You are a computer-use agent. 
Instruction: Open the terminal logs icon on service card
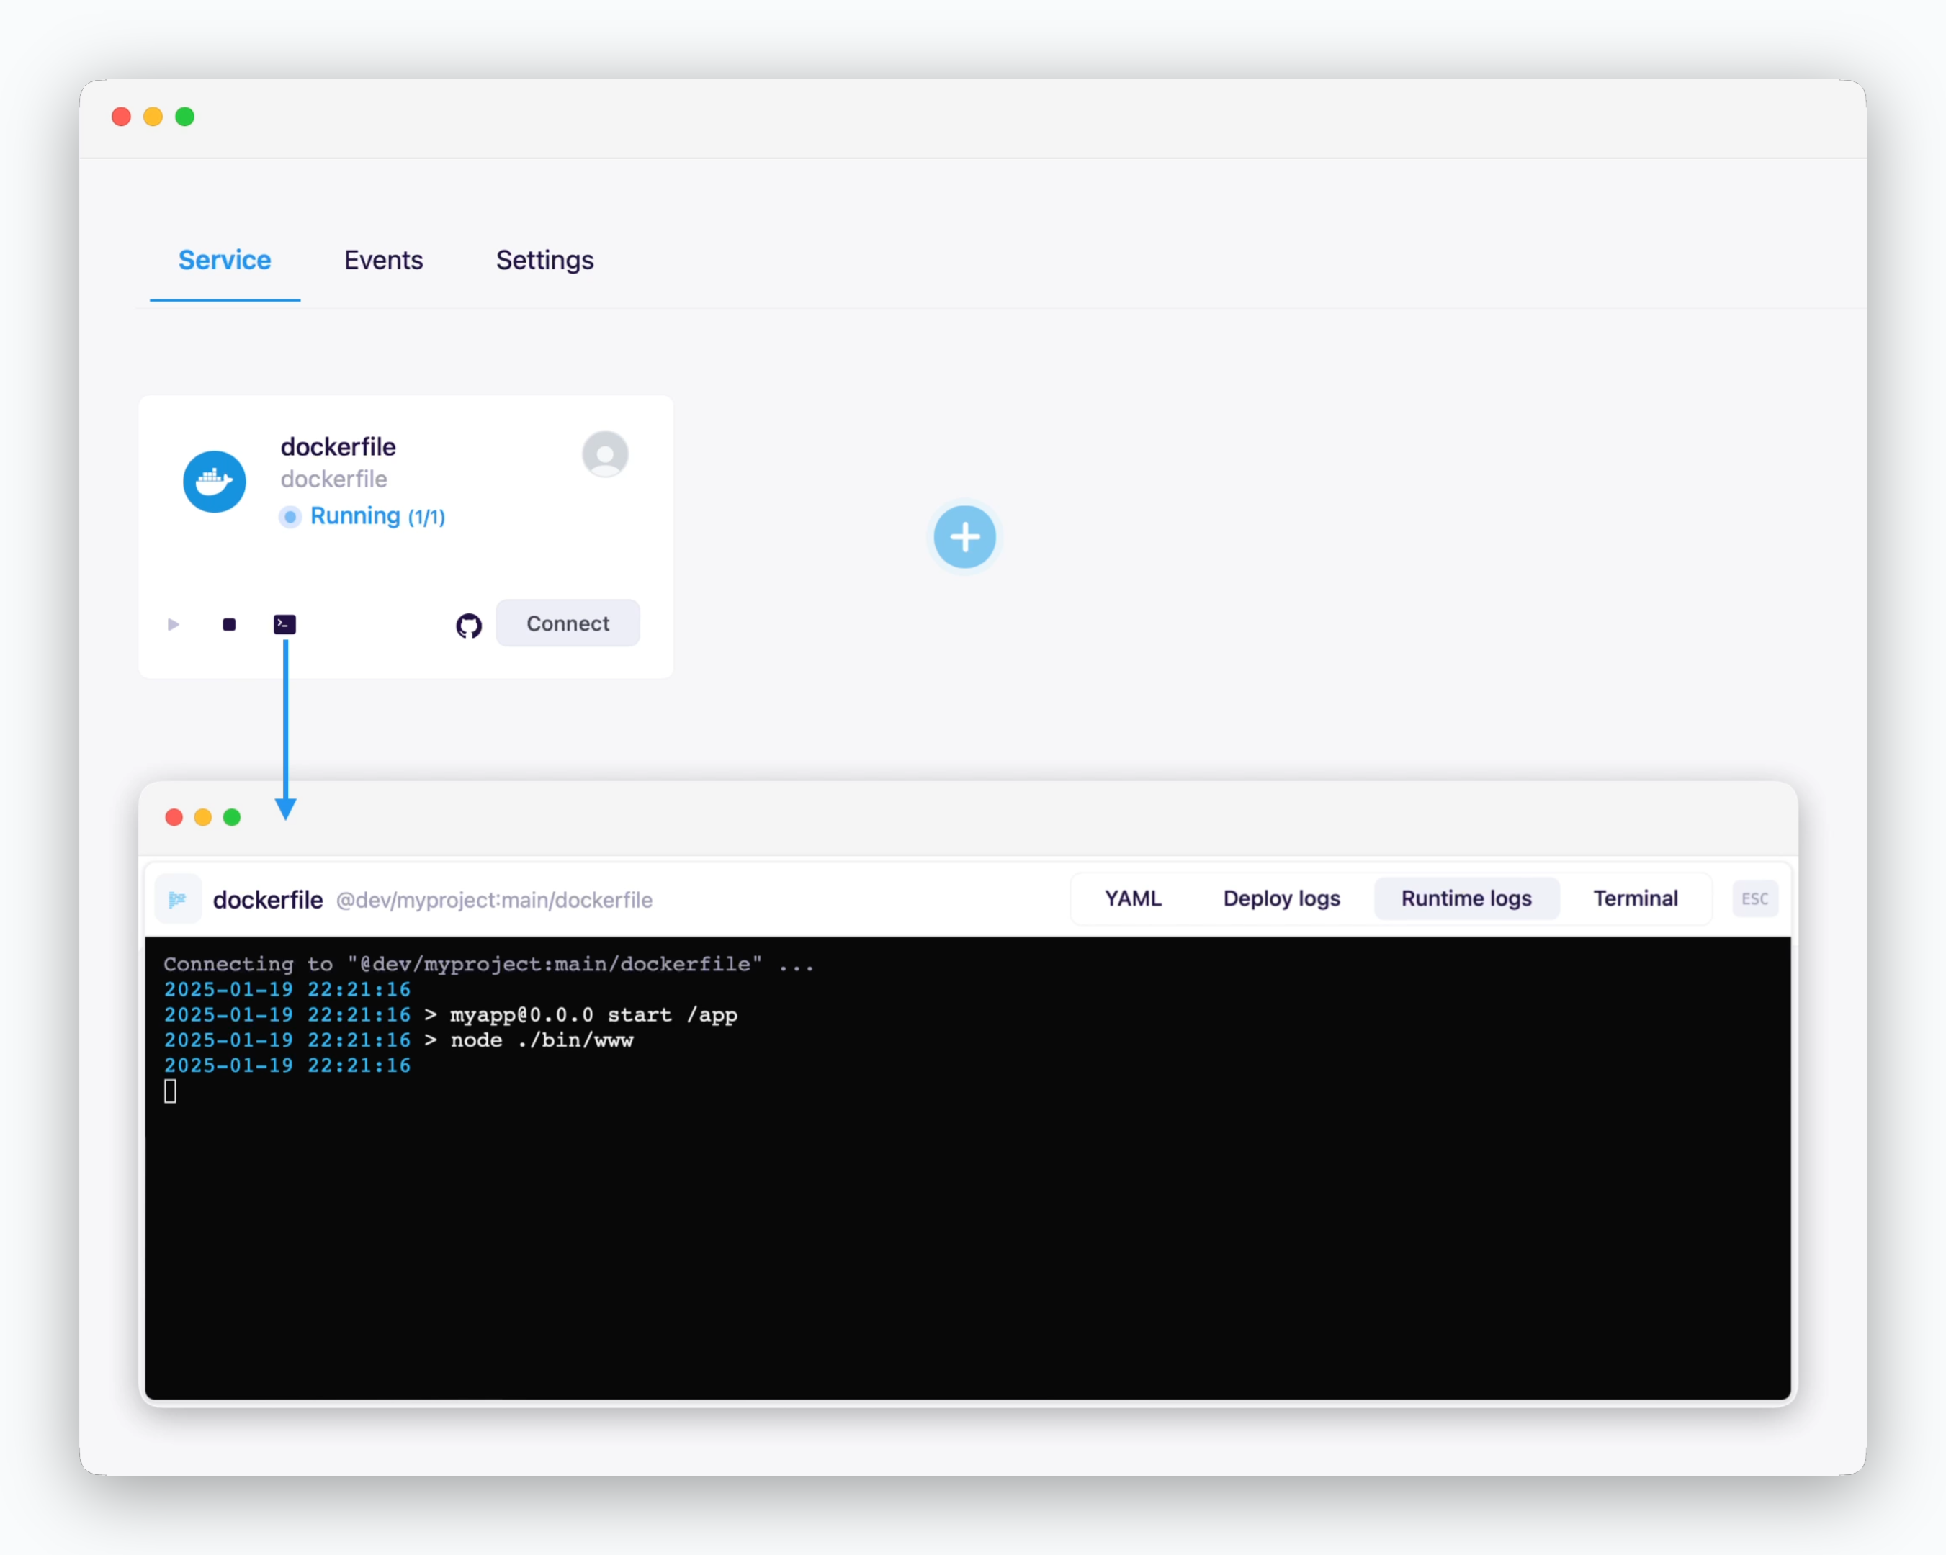284,624
